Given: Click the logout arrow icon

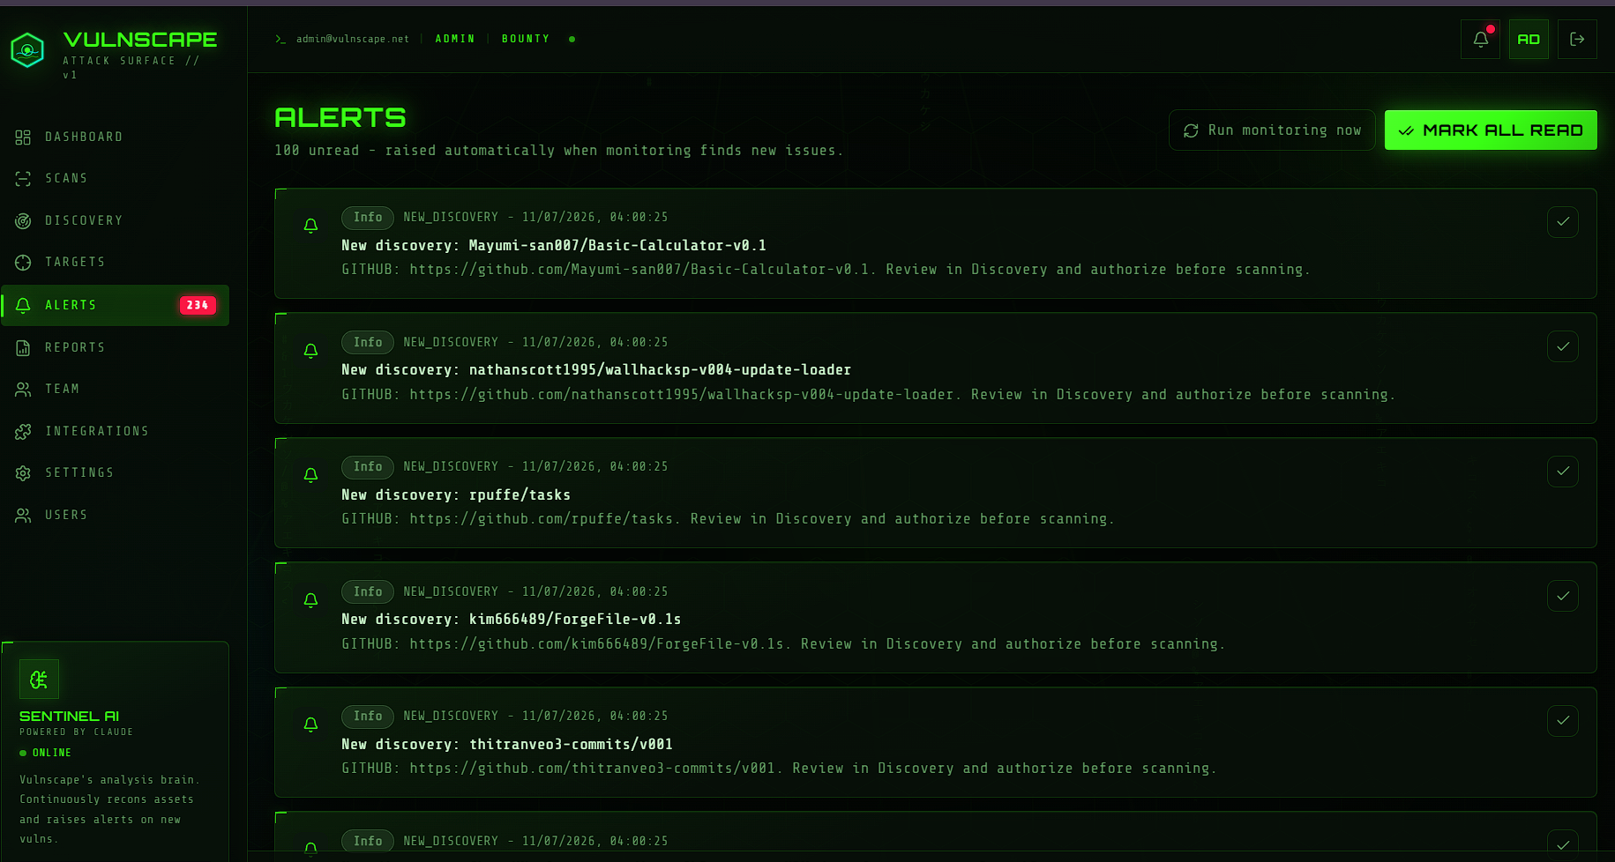Looking at the screenshot, I should (1577, 39).
